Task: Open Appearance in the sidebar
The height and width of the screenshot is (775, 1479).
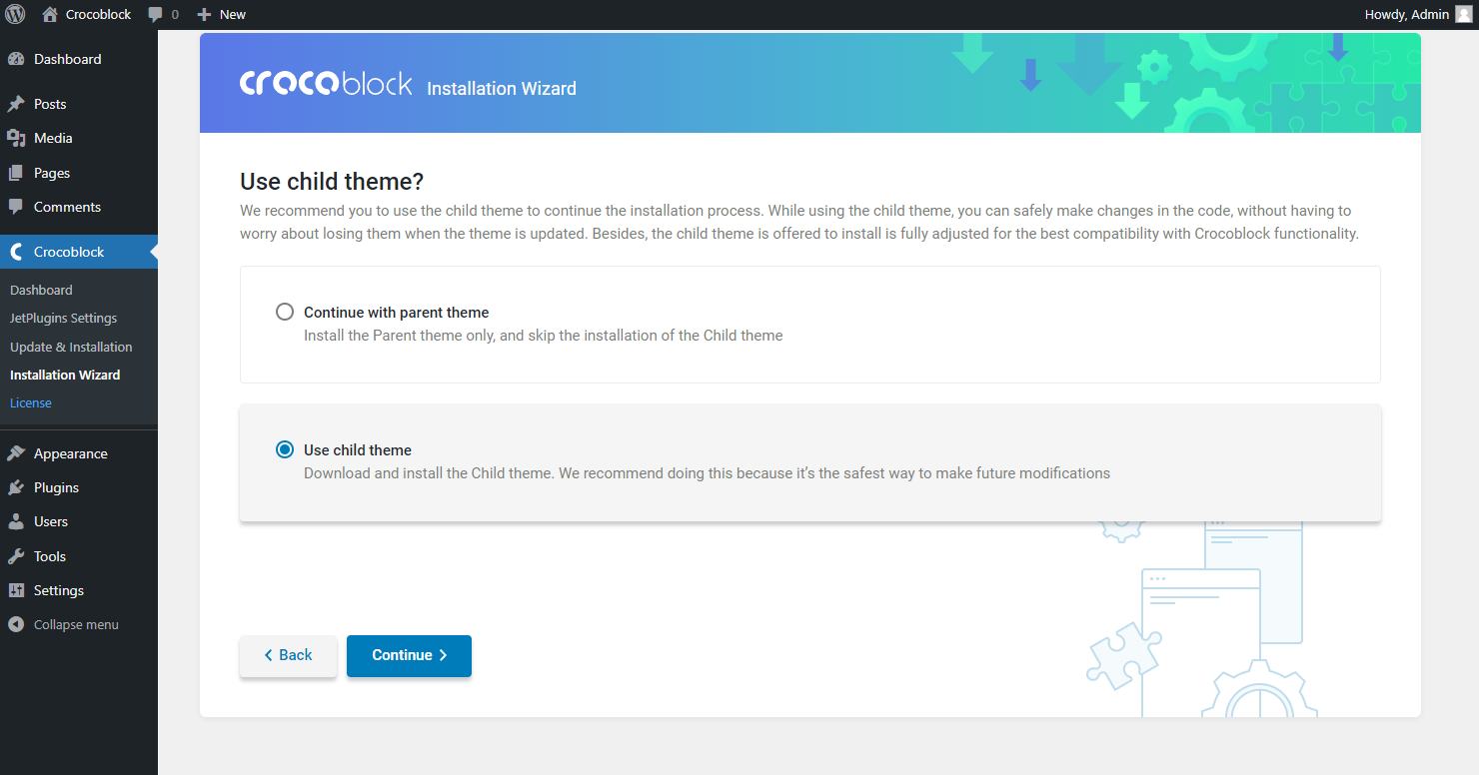Action: point(79,453)
